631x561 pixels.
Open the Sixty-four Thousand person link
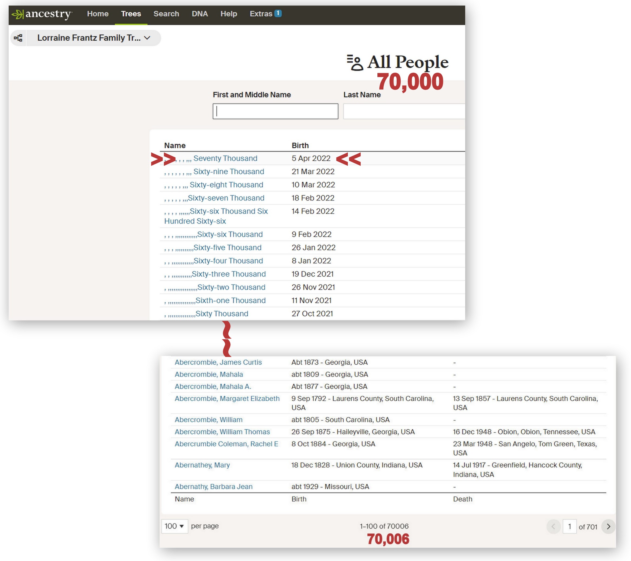point(228,261)
